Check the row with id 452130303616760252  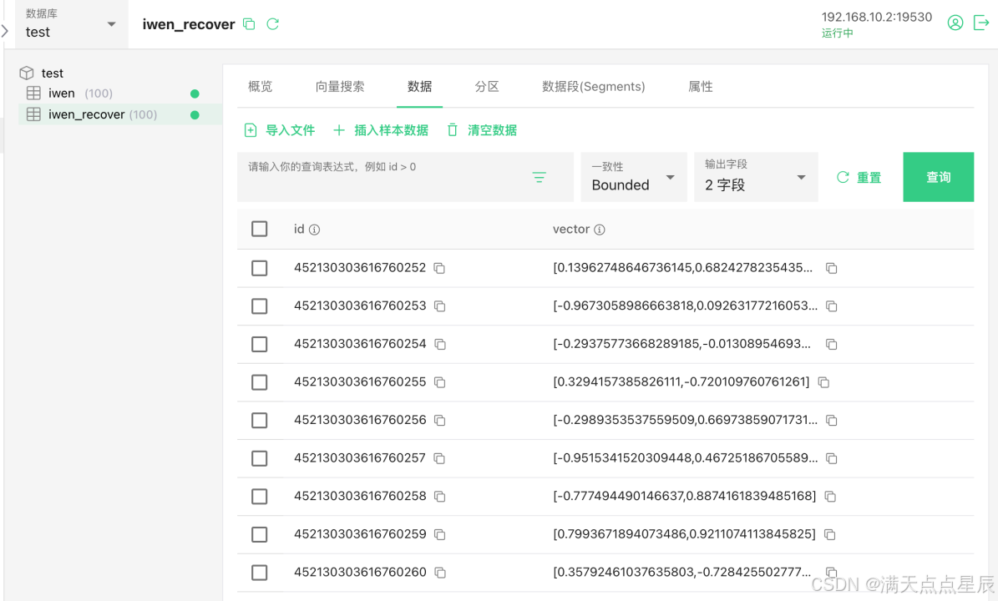click(x=259, y=269)
